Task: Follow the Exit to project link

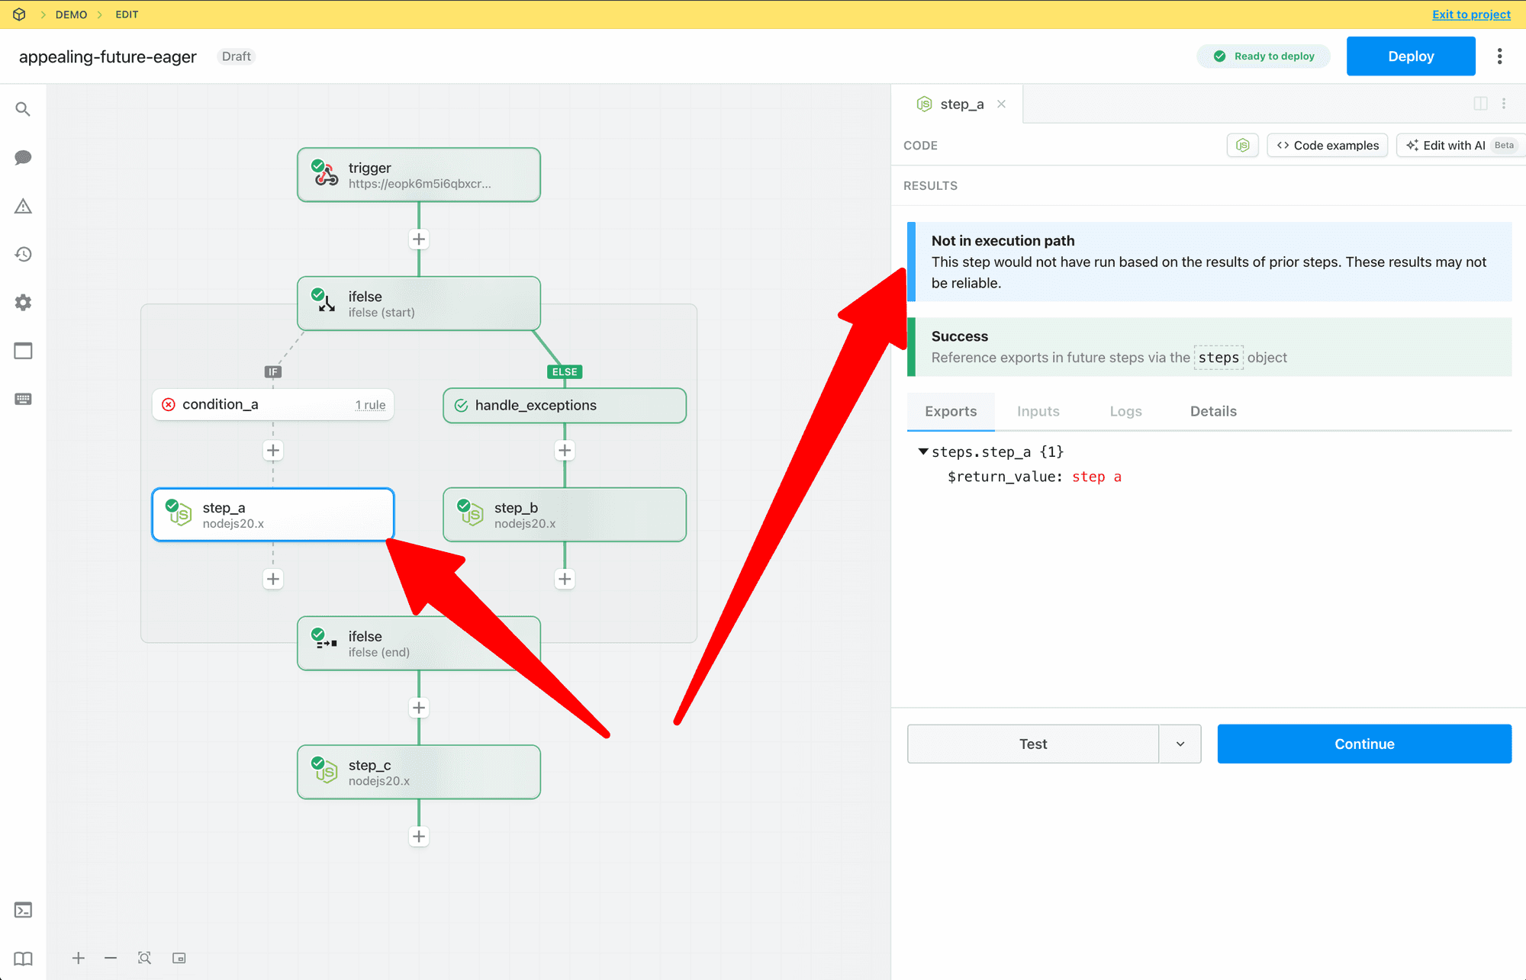Action: click(x=1471, y=14)
